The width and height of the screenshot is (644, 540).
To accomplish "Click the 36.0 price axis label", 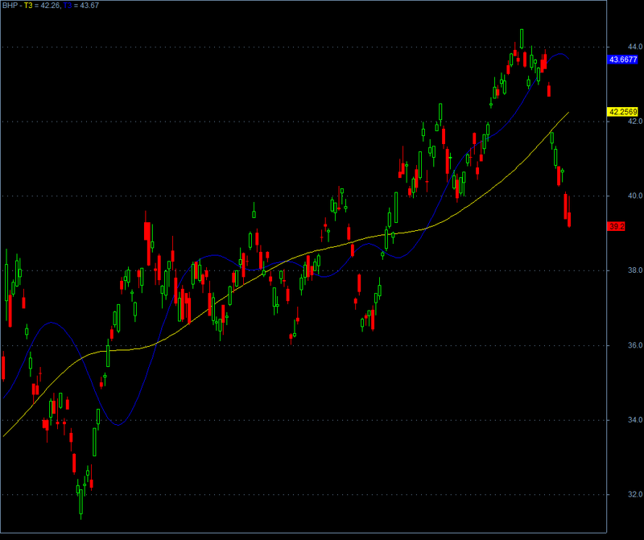I will coord(635,345).
